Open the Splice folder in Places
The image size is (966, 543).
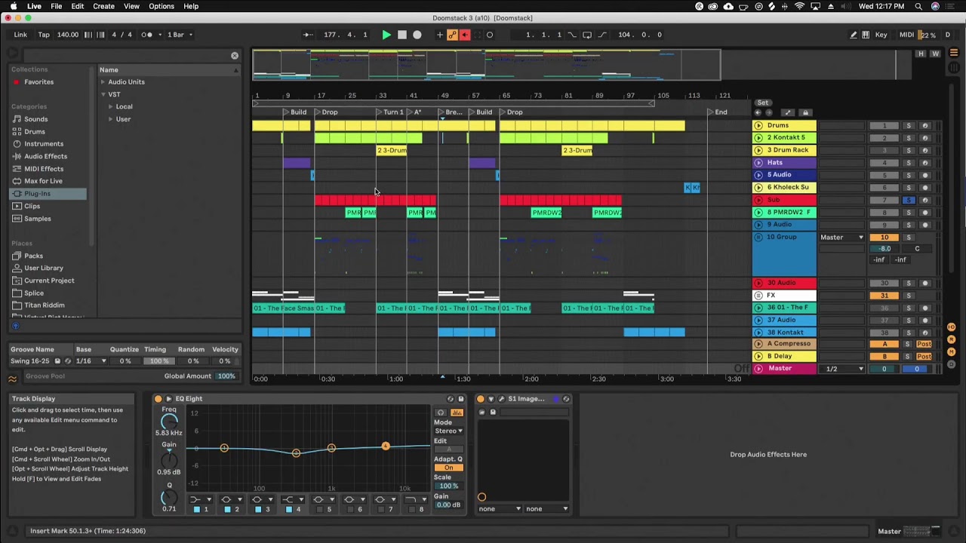[33, 293]
